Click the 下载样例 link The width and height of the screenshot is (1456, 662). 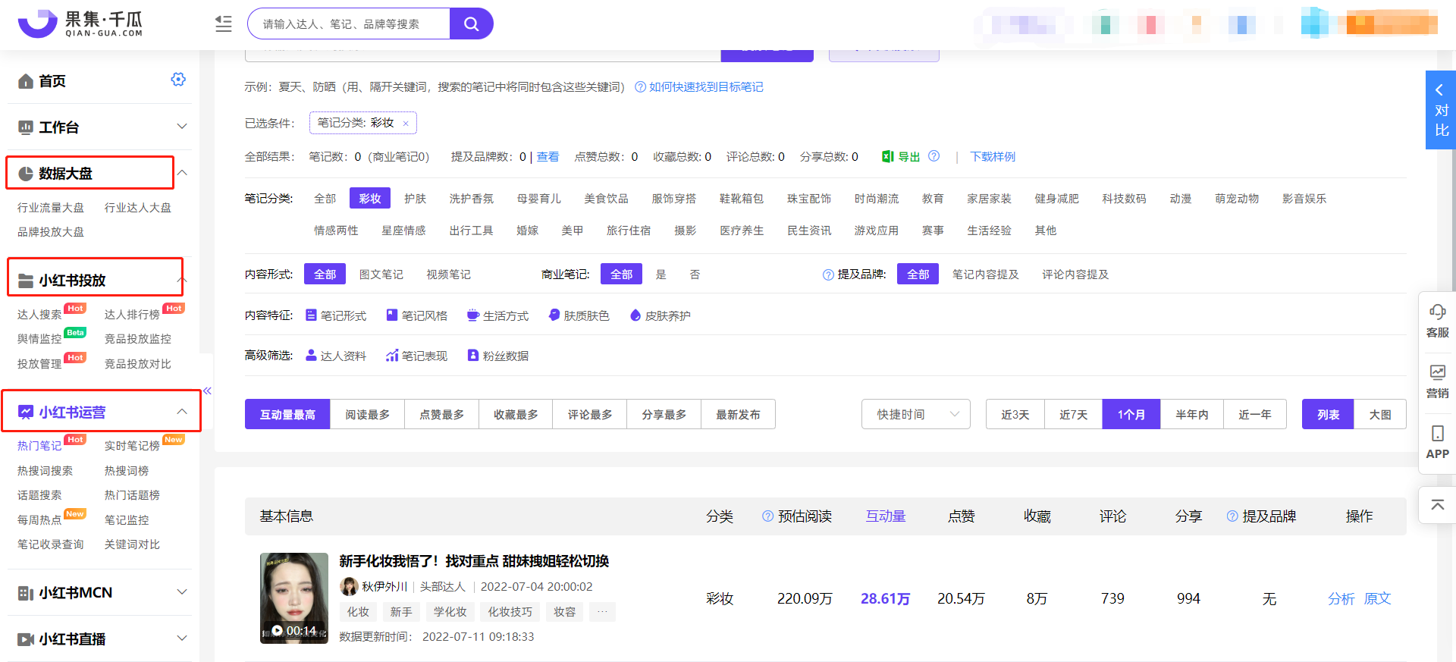pos(992,157)
